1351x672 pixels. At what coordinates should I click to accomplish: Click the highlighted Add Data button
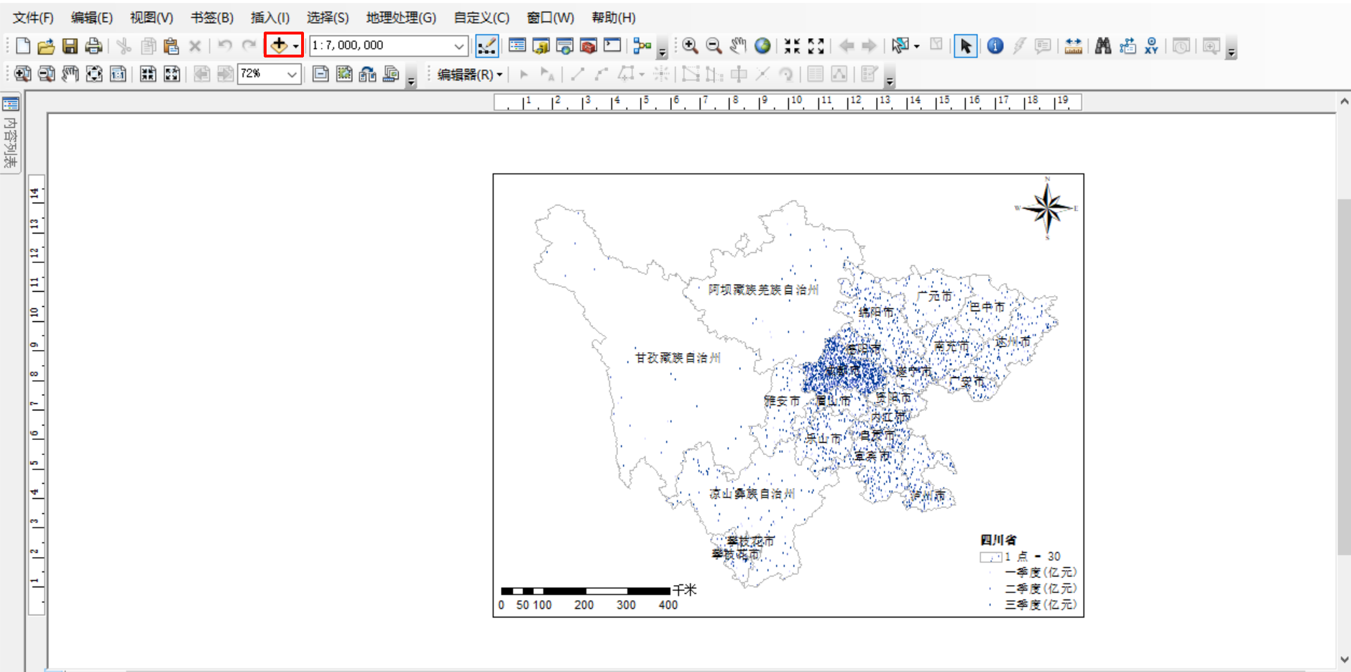(x=279, y=45)
